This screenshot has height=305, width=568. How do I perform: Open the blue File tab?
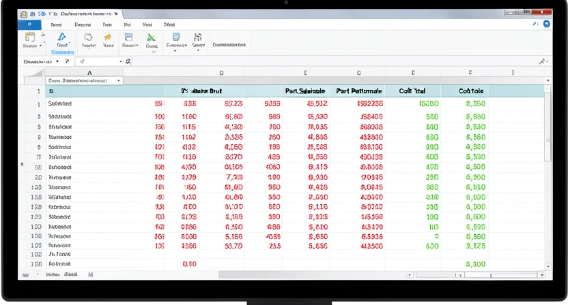coord(29,25)
